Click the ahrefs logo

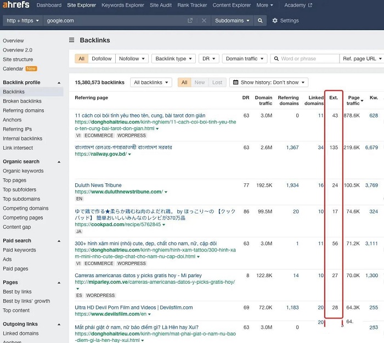point(16,4)
